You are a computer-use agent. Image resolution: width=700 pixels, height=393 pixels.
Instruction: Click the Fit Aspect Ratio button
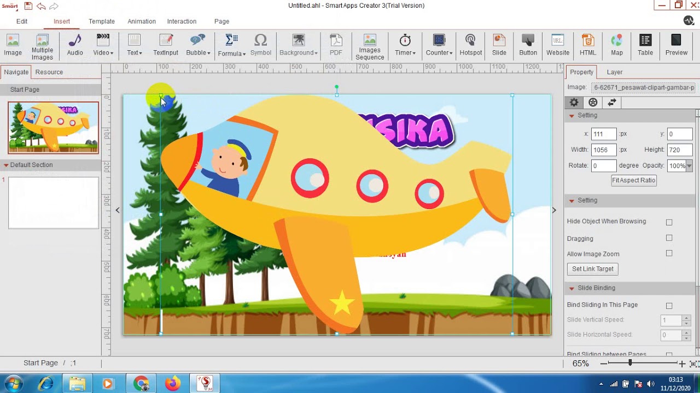pyautogui.click(x=633, y=180)
